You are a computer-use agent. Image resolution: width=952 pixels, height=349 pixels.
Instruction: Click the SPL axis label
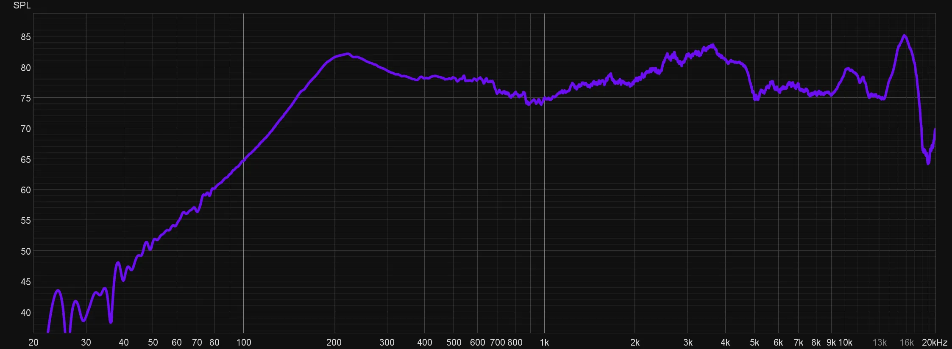pyautogui.click(x=22, y=5)
